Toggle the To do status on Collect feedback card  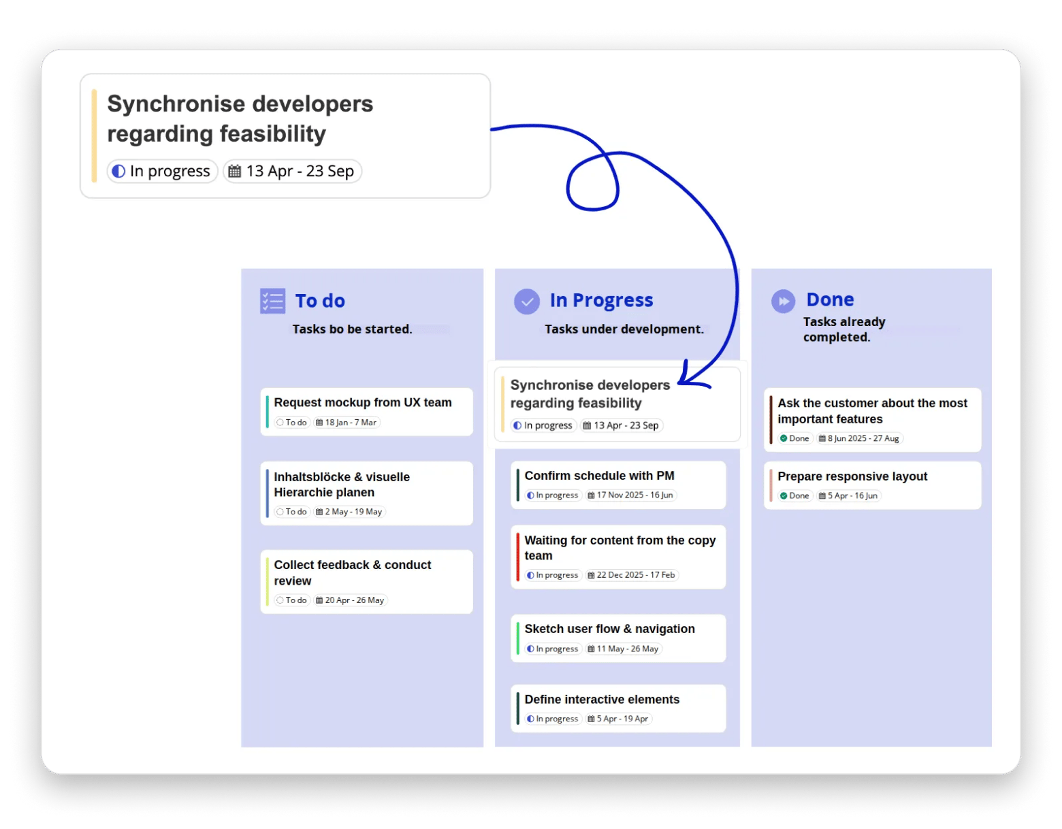292,600
